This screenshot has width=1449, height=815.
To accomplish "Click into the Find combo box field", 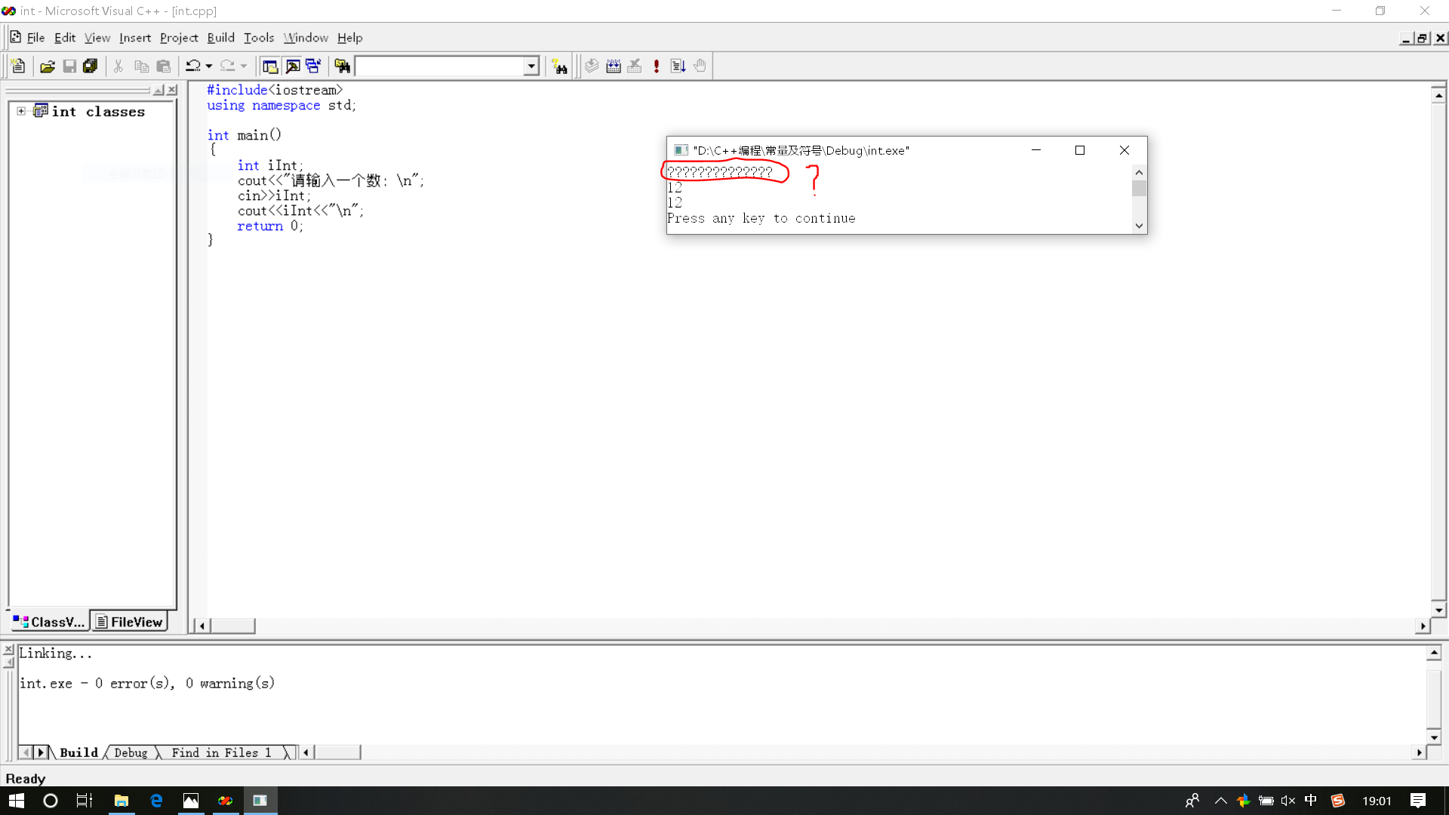I will click(x=439, y=66).
